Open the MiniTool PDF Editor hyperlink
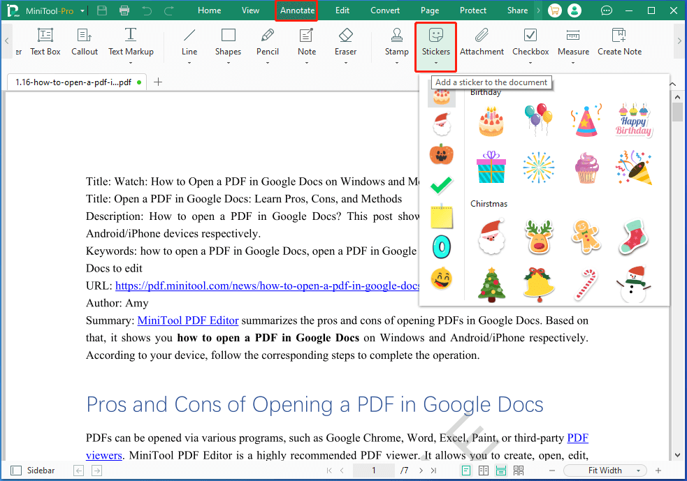The height and width of the screenshot is (481, 687). coord(188,321)
